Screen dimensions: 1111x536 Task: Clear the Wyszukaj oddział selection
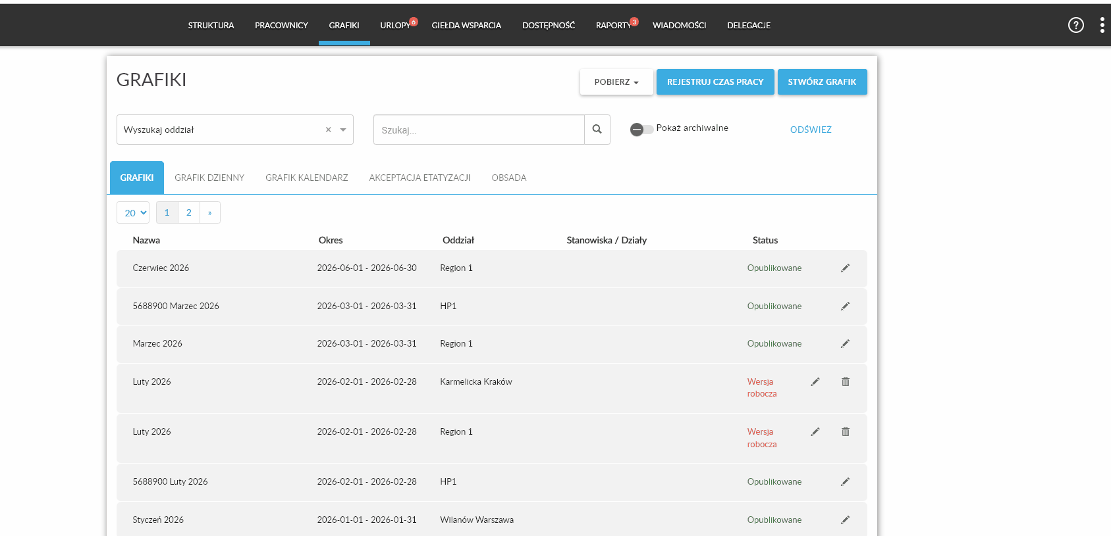[x=328, y=130]
